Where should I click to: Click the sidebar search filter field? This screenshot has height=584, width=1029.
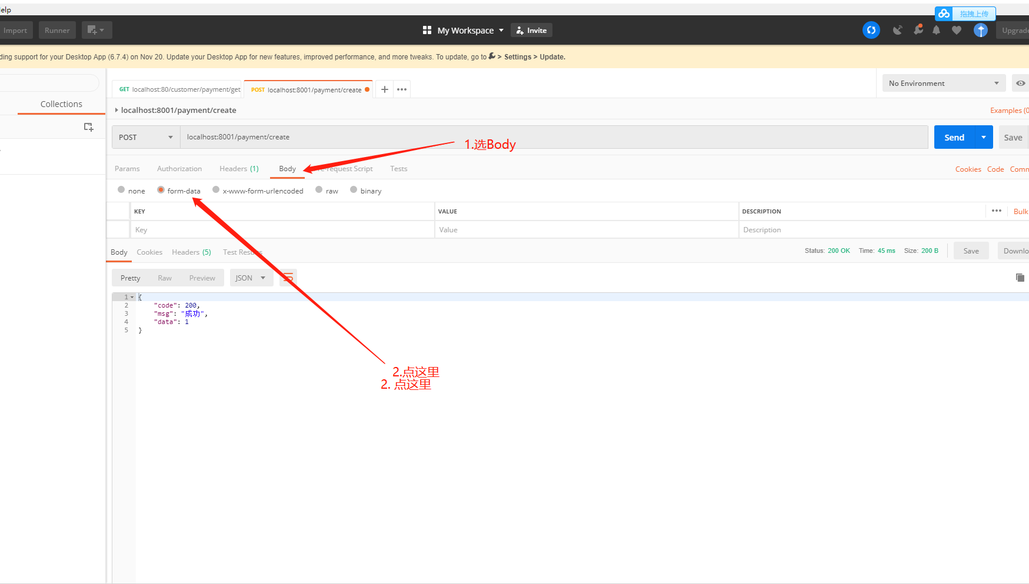point(49,83)
